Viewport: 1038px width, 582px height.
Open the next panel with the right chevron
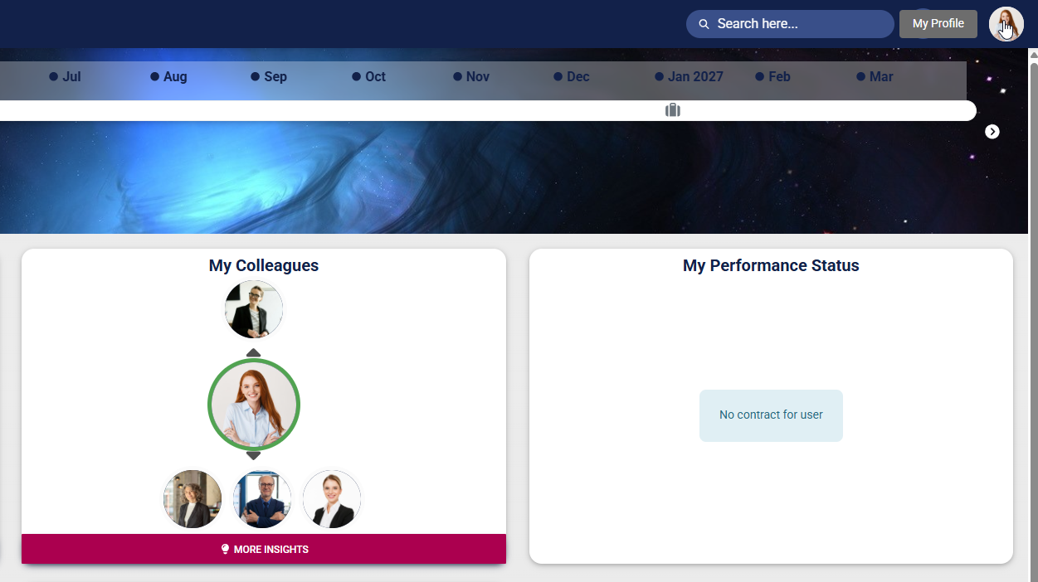pyautogui.click(x=992, y=131)
